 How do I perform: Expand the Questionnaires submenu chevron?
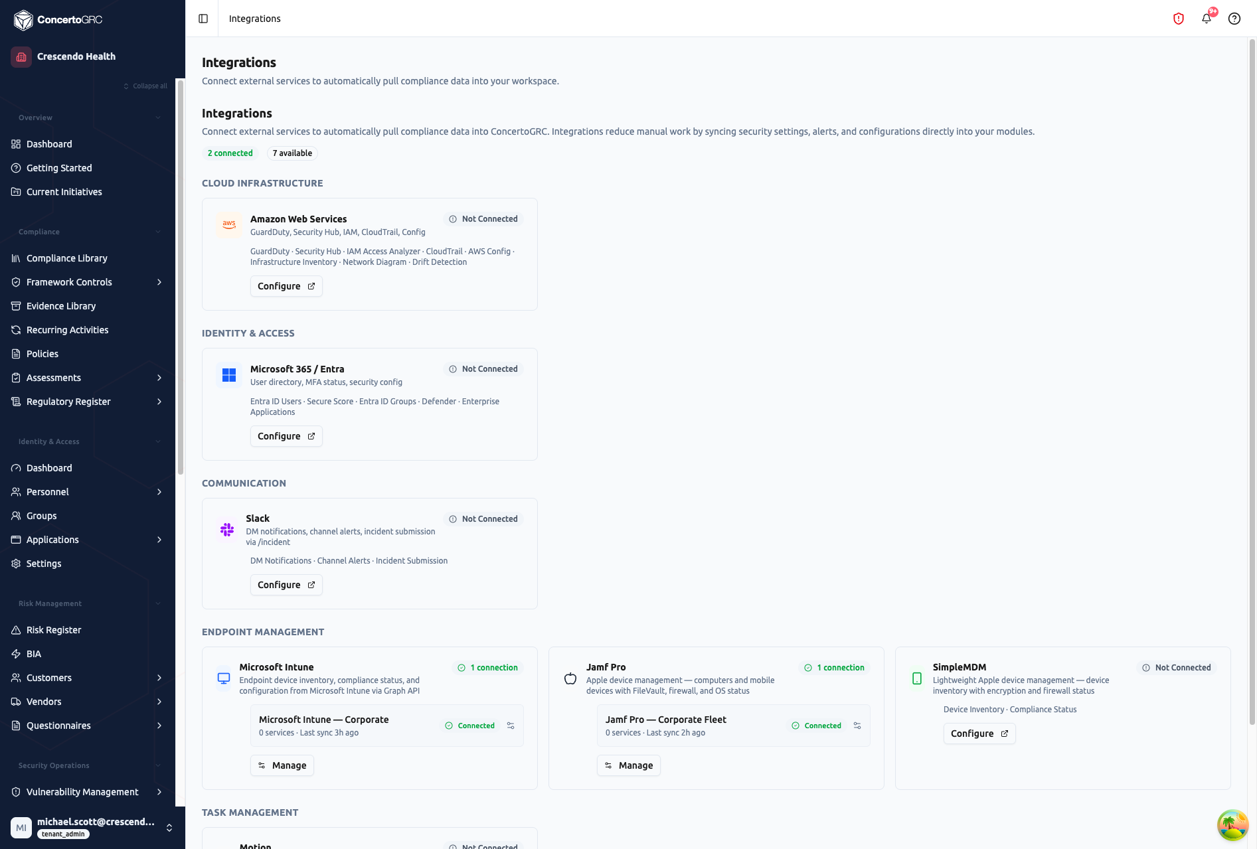[x=159, y=726]
